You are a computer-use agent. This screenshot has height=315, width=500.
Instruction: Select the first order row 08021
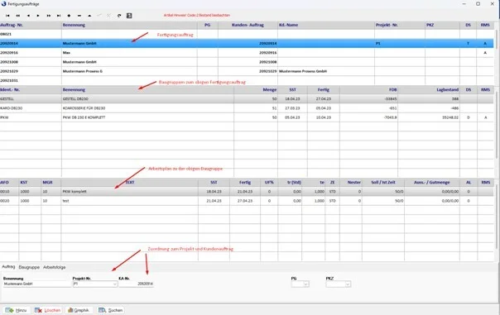coord(247,34)
